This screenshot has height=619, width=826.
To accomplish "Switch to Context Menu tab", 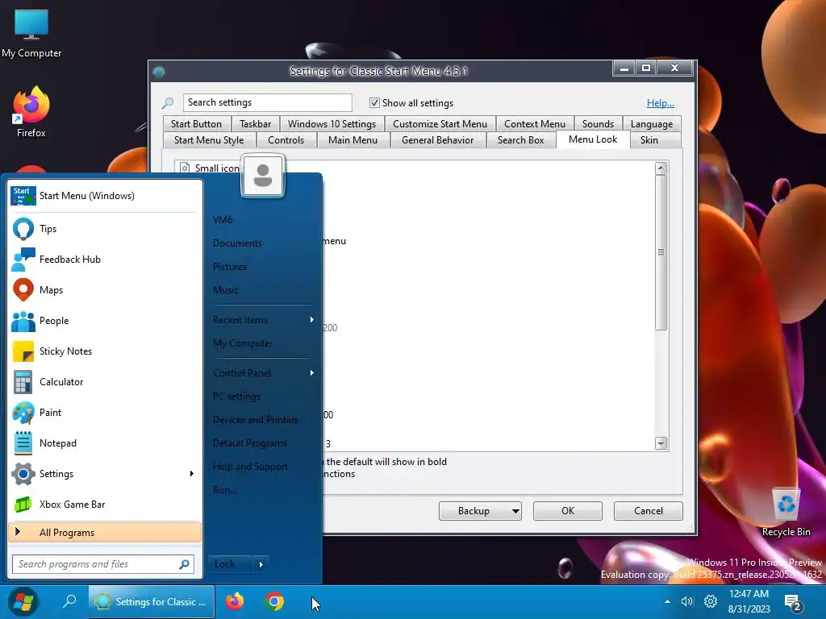I will (534, 123).
